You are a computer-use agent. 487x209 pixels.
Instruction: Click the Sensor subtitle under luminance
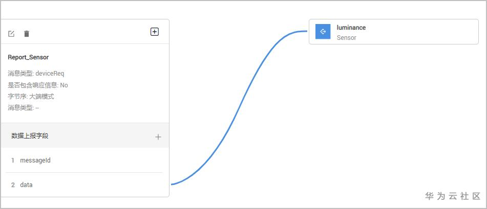point(346,38)
